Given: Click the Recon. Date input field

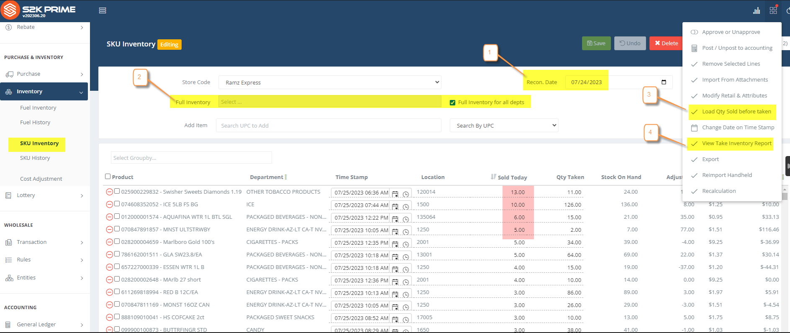Looking at the screenshot, I should (x=619, y=82).
